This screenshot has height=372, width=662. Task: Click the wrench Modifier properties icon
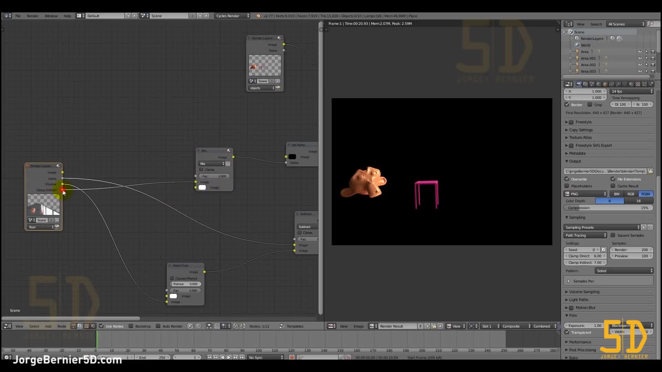tap(619, 84)
